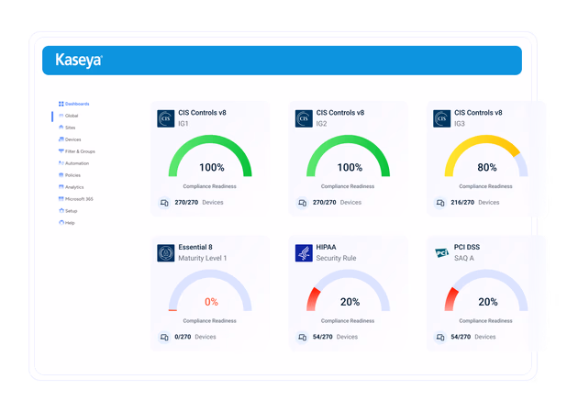The image size is (567, 412).
Task: Open the Policies sidebar item
Action: click(x=70, y=175)
